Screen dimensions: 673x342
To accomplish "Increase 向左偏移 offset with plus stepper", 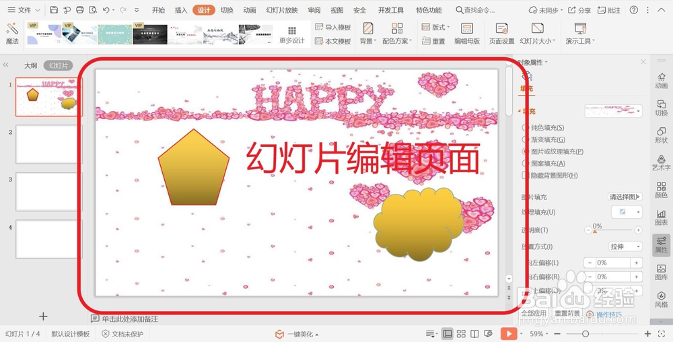I will pos(637,263).
